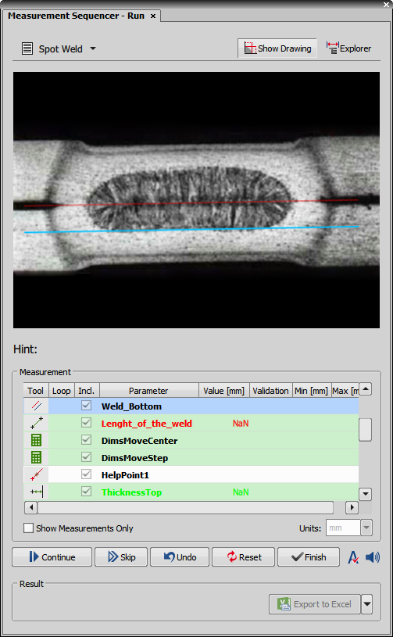Click the ThicknessTop thickness tool icon
This screenshot has height=637, width=393.
[x=36, y=492]
